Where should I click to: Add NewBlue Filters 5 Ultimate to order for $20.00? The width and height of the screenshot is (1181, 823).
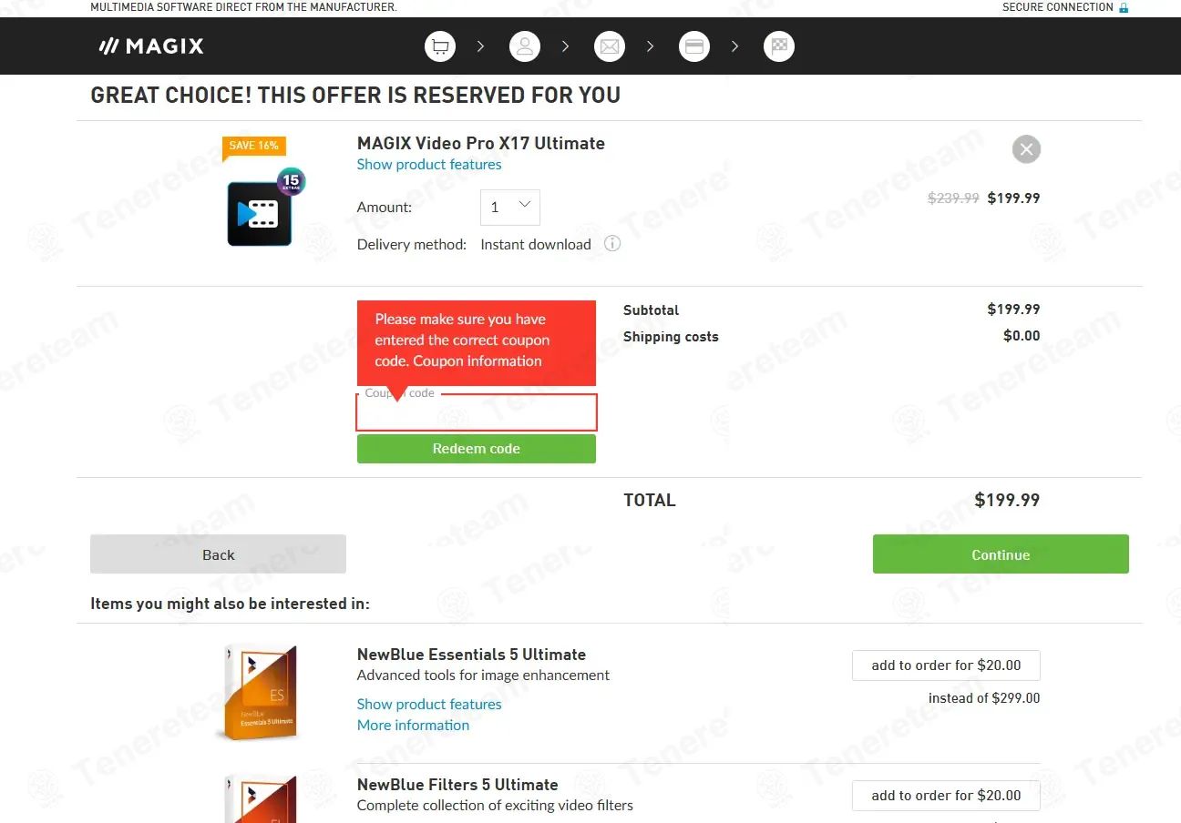point(946,796)
